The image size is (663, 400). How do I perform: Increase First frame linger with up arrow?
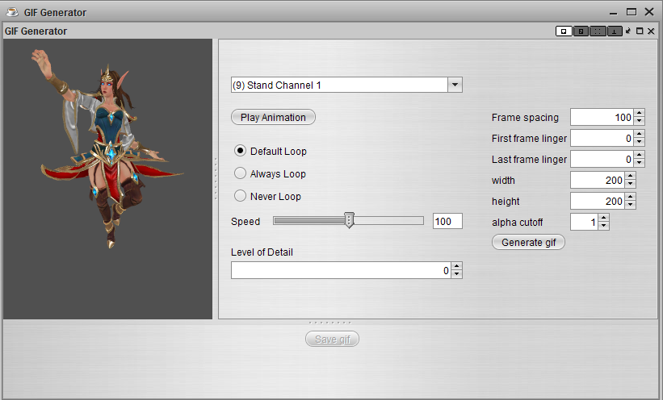coord(640,135)
